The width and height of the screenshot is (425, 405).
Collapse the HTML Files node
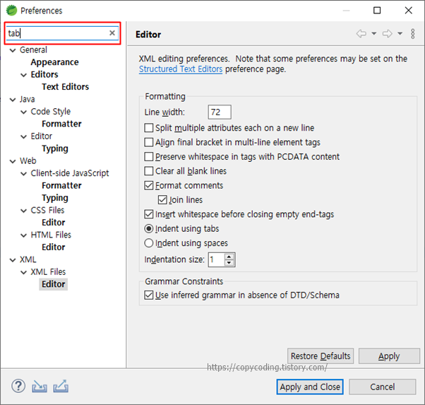(24, 235)
